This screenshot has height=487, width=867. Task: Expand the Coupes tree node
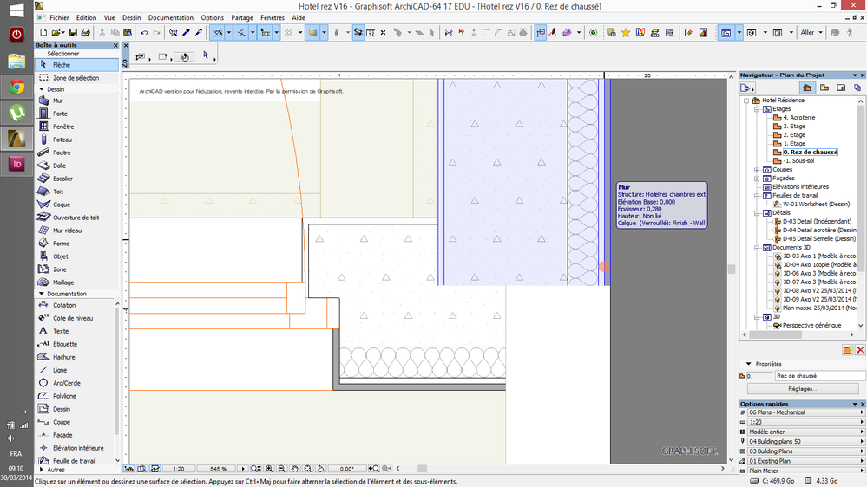click(x=757, y=170)
